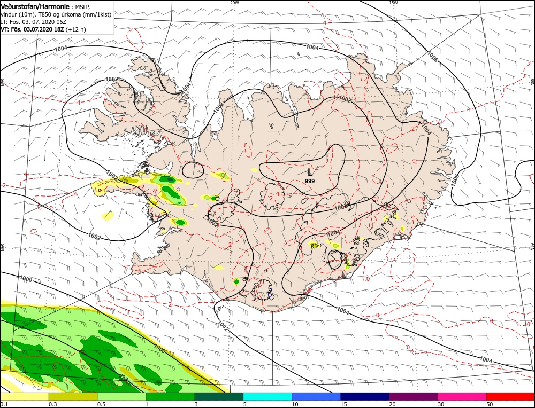Click the '10' legend value
The image size is (535, 408).
click(x=295, y=404)
